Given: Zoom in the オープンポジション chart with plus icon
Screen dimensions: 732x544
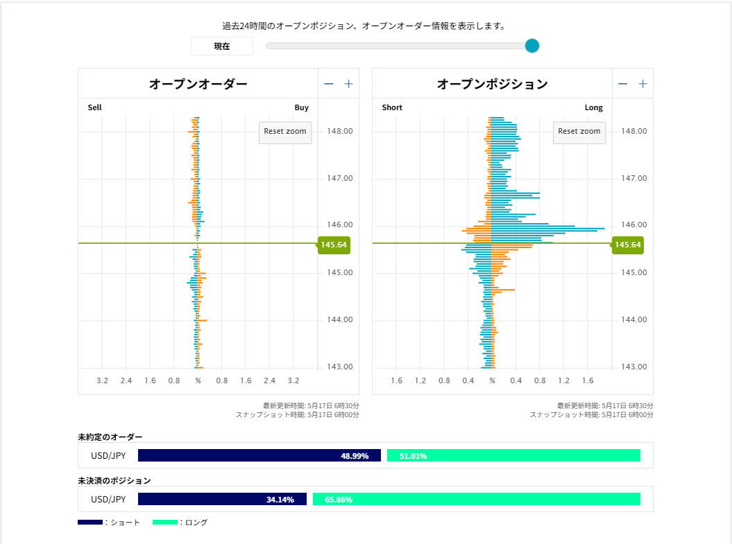Looking at the screenshot, I should [643, 84].
